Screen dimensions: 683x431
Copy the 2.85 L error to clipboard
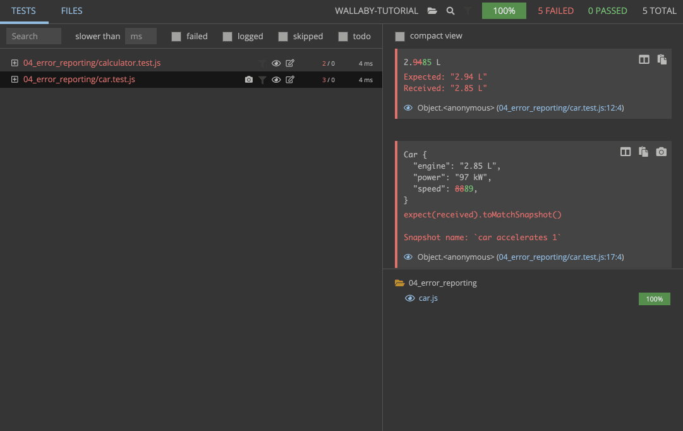(x=662, y=59)
